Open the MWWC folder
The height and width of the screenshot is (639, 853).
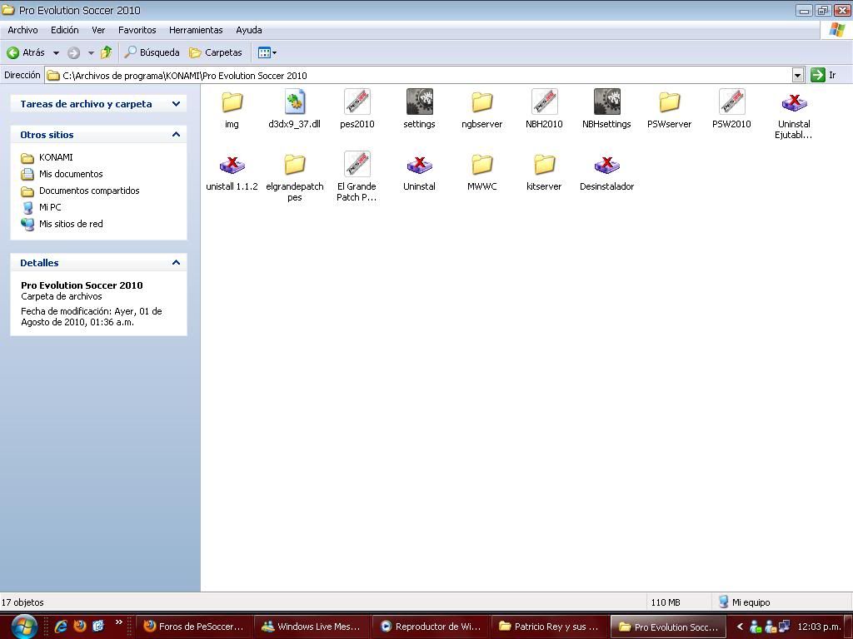tap(482, 165)
